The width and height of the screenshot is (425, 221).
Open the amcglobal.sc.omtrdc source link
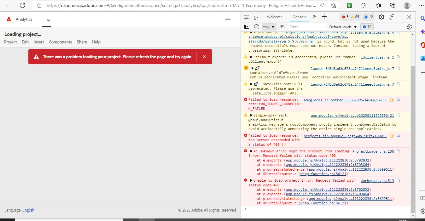click(x=345, y=100)
